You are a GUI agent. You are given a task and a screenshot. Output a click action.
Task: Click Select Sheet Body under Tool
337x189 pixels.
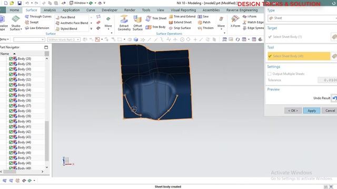tap(299, 56)
